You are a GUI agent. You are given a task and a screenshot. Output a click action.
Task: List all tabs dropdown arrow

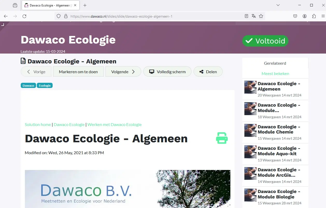[x=278, y=5]
